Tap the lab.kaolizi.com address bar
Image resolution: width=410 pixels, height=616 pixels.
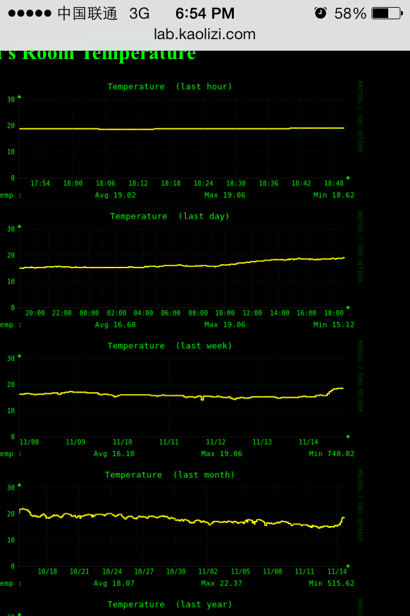pos(205,35)
